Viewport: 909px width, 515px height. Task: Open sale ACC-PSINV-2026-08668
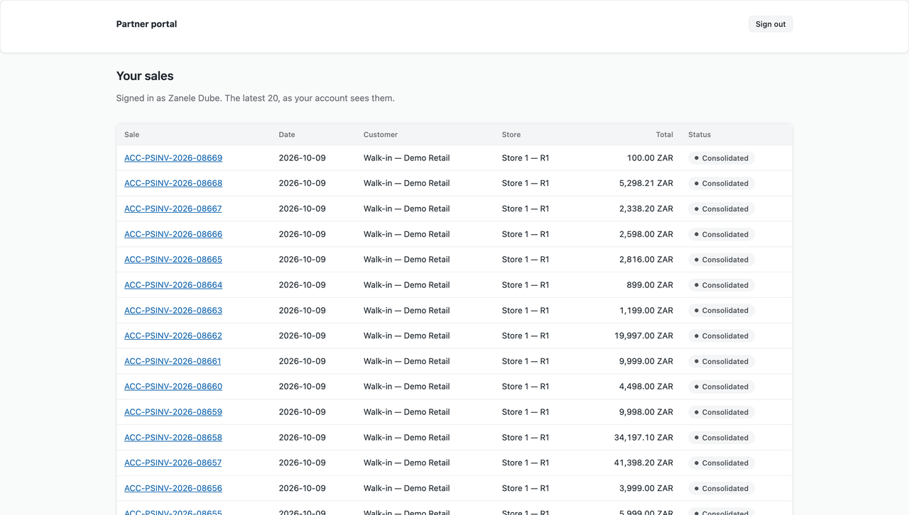[173, 183]
